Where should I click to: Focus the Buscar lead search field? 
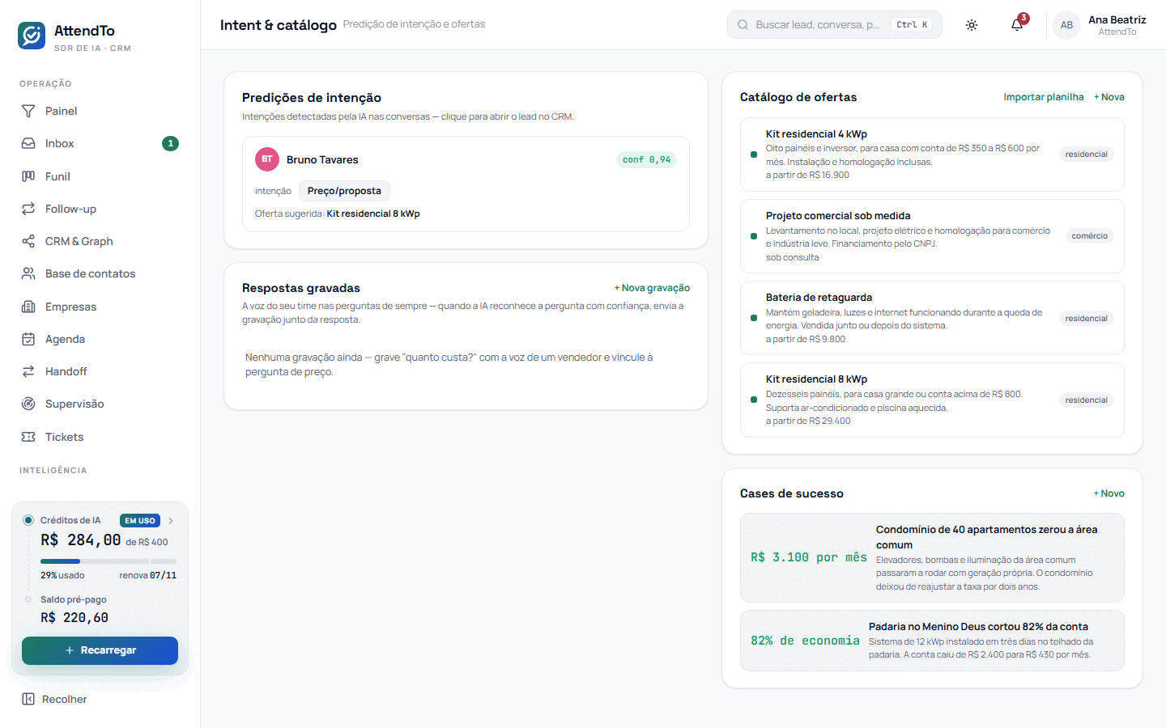click(x=835, y=25)
